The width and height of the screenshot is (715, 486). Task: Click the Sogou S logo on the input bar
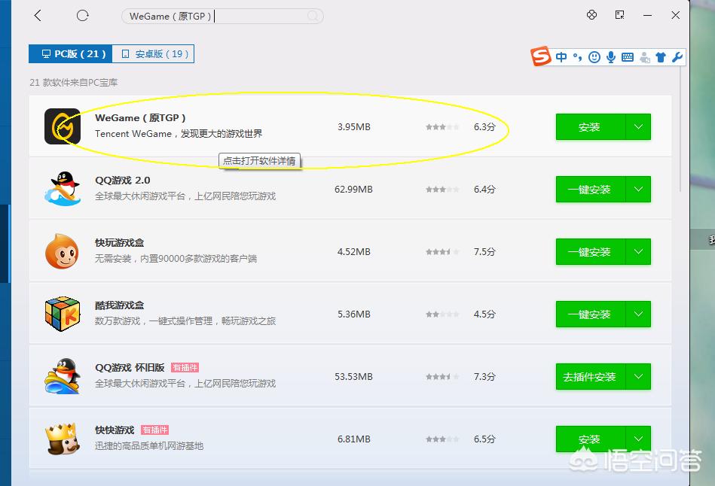coord(541,56)
